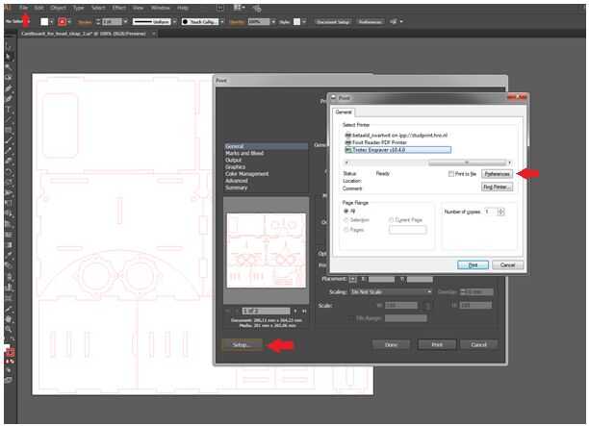Select the Direct Selection tool
The width and height of the screenshot is (589, 426).
[x=9, y=57]
